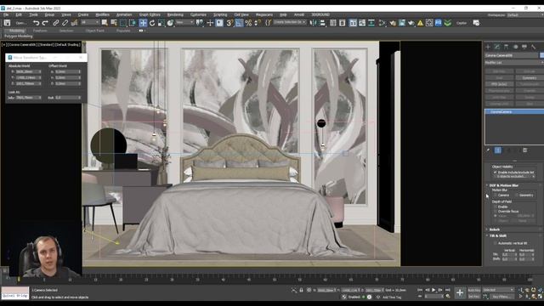
Task: Collapse the DOF & Motion Blur rollout
Action: click(x=503, y=185)
